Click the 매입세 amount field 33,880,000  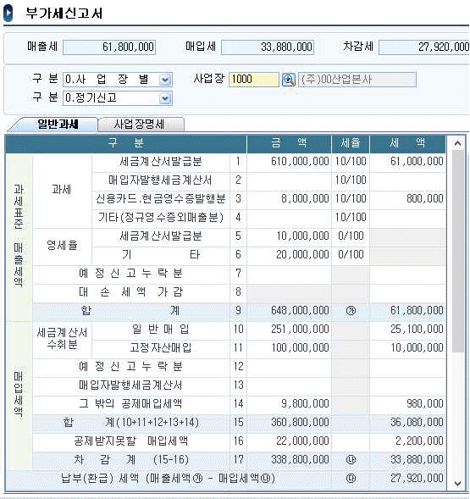(268, 47)
